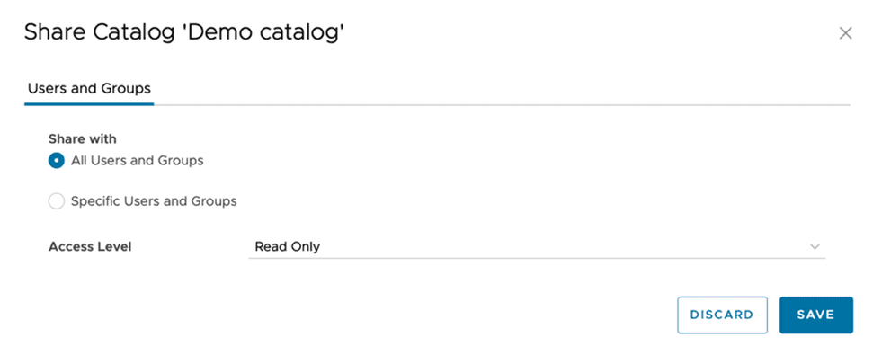Discard the sharing changes
The image size is (873, 355).
click(722, 315)
